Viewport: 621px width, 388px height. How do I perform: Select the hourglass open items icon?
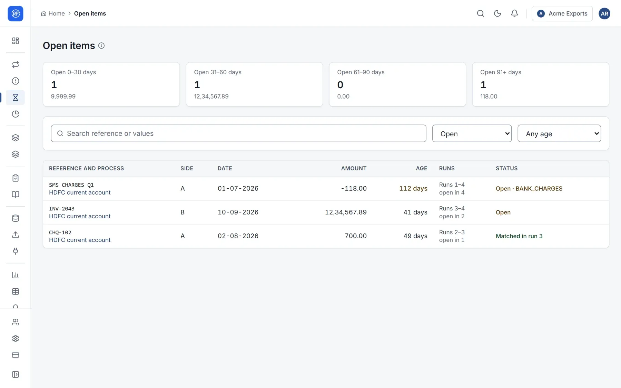(x=16, y=98)
